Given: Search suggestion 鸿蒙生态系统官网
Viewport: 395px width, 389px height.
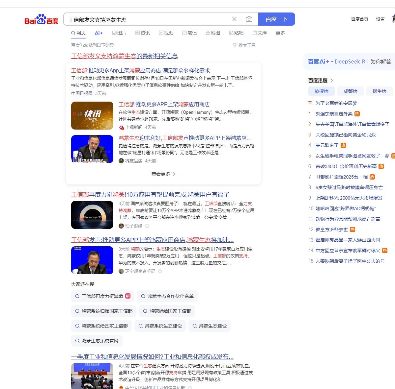Looking at the screenshot, I should 97,341.
